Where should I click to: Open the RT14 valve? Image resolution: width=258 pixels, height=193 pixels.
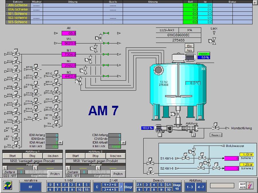click(x=36, y=102)
